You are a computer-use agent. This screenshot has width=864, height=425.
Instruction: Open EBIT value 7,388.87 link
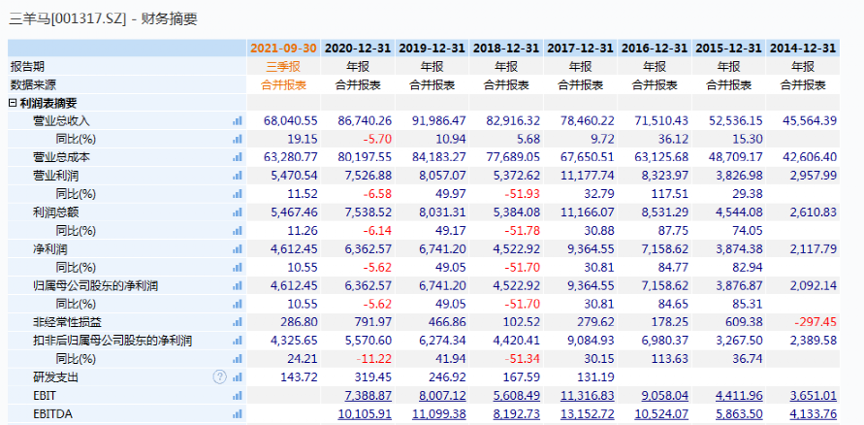tap(368, 396)
